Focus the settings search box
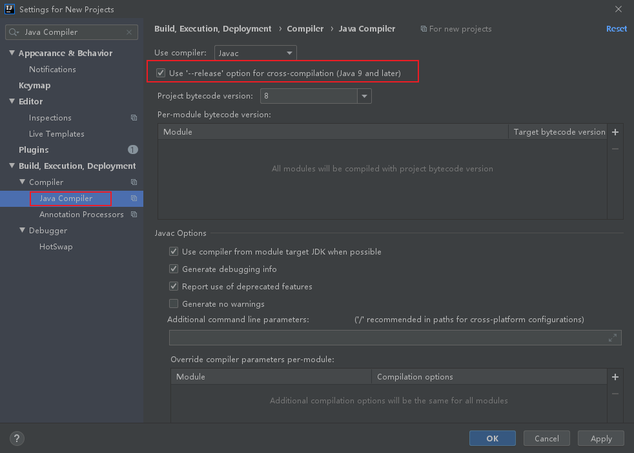The height and width of the screenshot is (453, 634). pyautogui.click(x=72, y=32)
